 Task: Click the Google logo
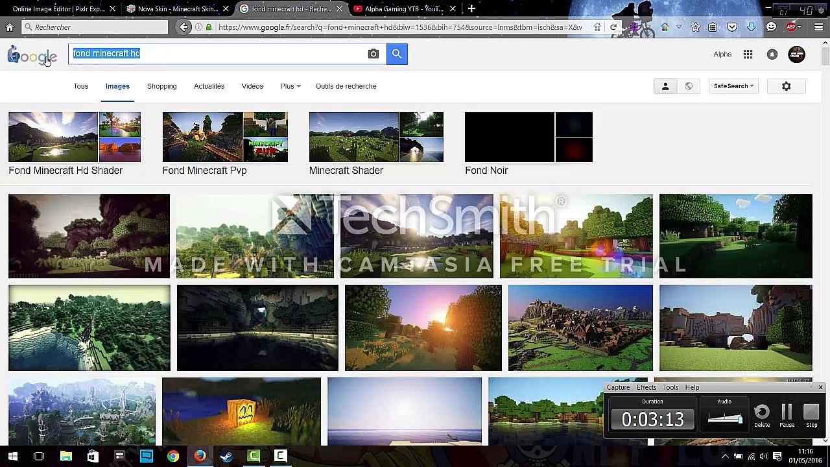click(x=32, y=56)
